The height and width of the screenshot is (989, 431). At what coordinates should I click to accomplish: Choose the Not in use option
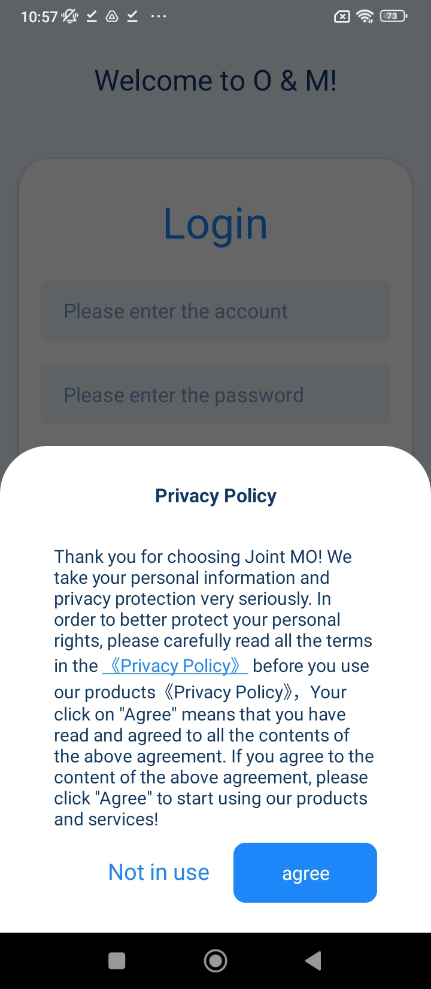point(159,873)
